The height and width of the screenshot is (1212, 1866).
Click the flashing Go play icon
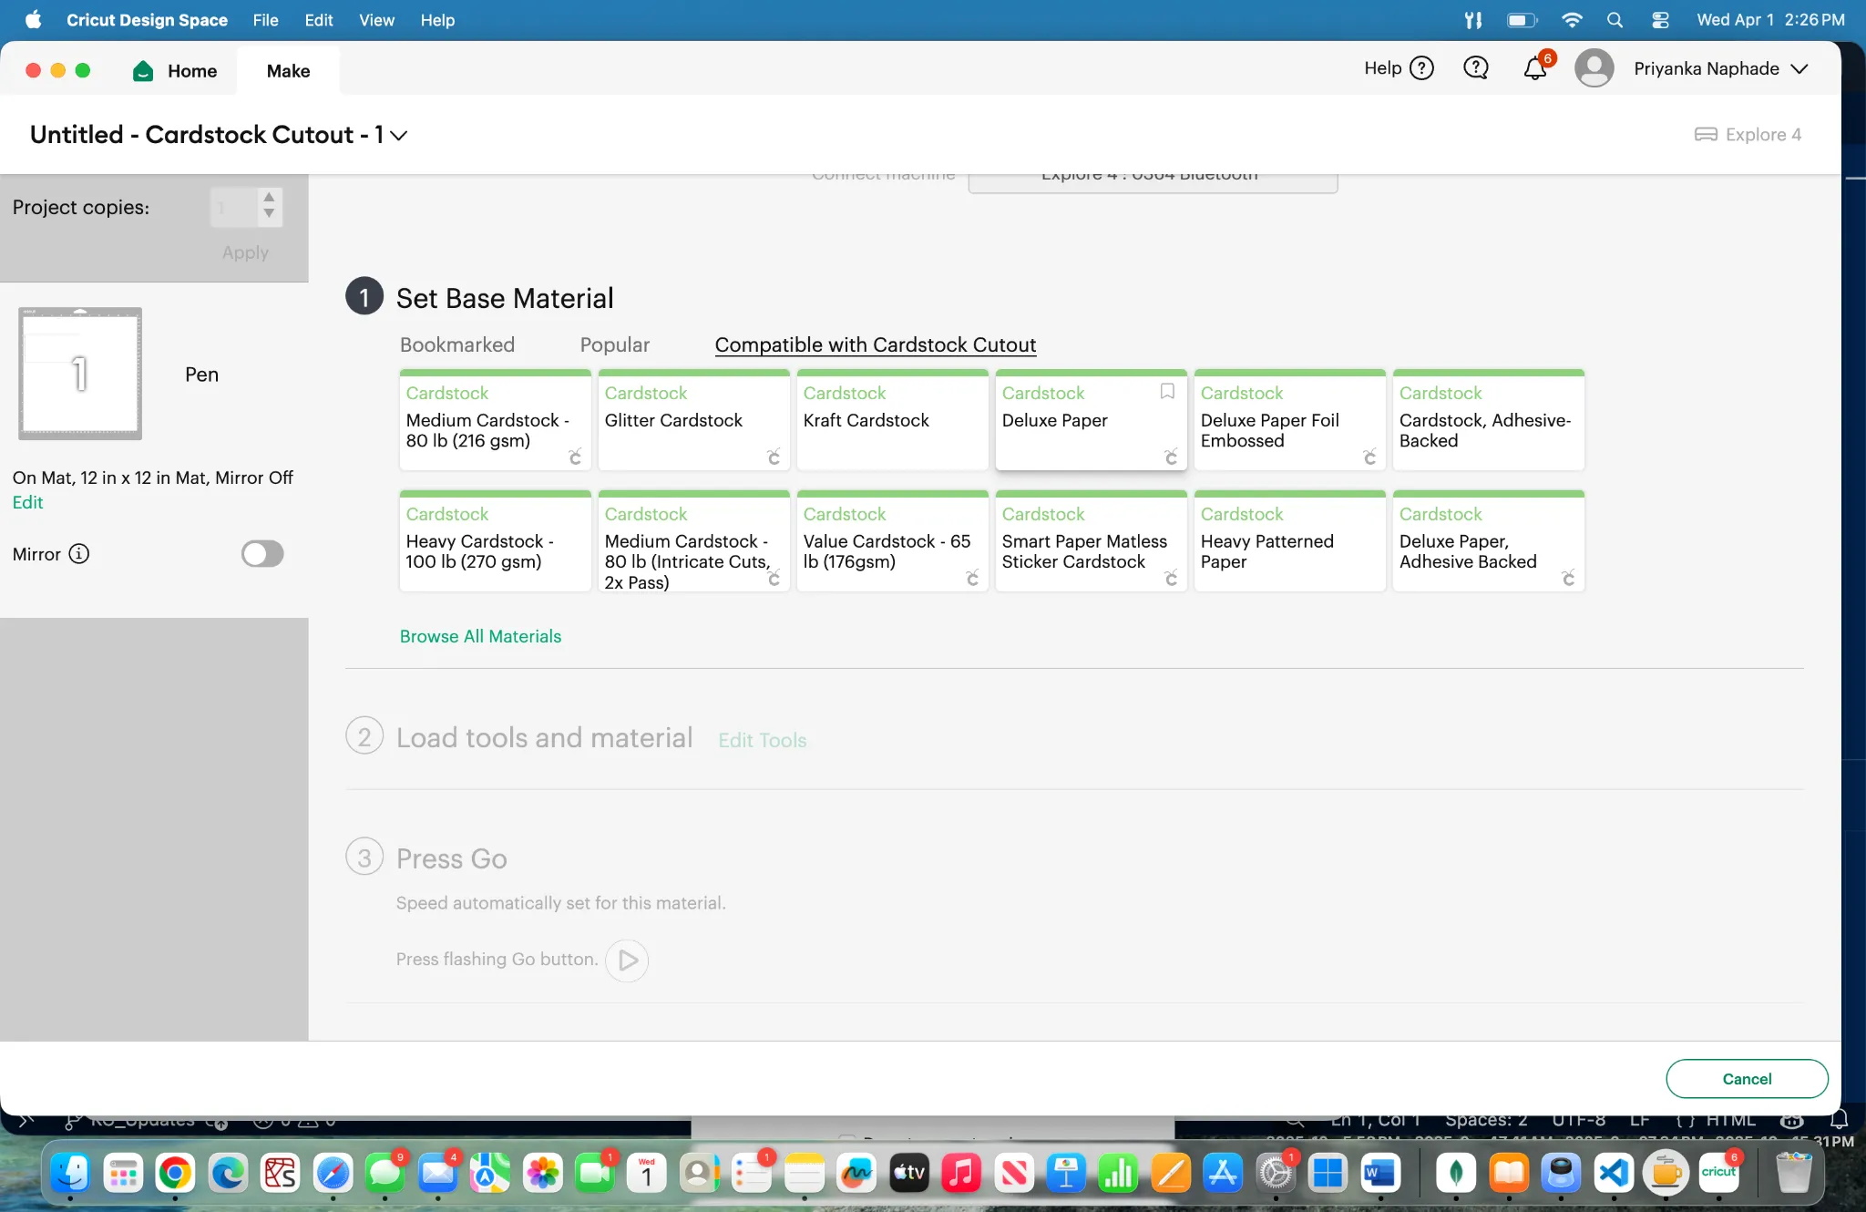tap(627, 960)
